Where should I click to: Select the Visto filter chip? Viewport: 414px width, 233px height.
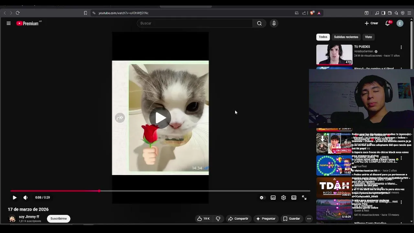368,37
